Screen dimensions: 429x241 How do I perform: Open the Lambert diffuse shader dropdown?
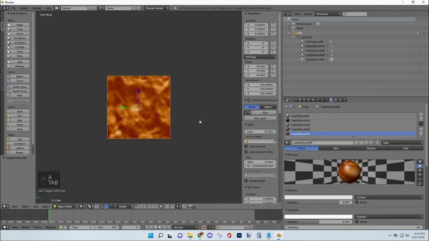tap(389, 197)
